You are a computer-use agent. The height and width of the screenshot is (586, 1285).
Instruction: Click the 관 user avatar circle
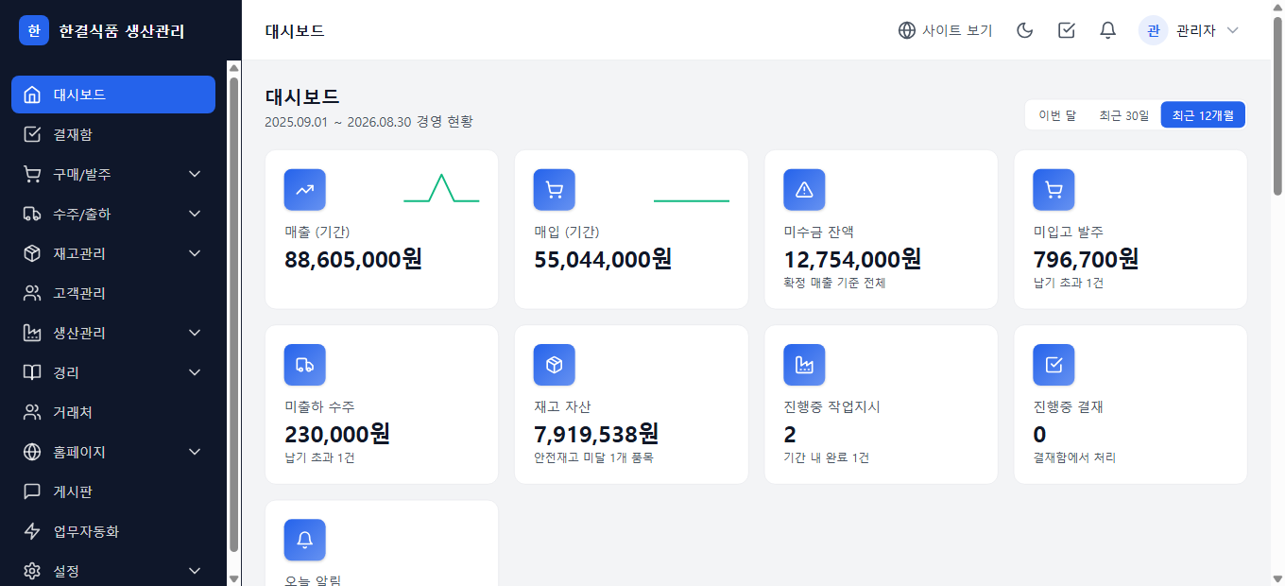tap(1154, 30)
